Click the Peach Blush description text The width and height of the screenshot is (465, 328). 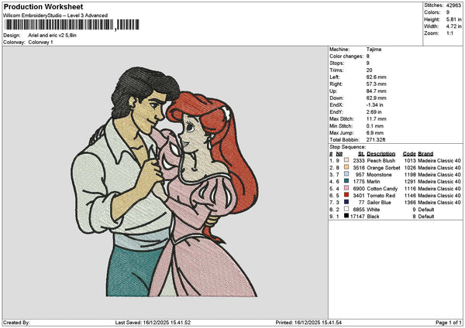click(381, 161)
